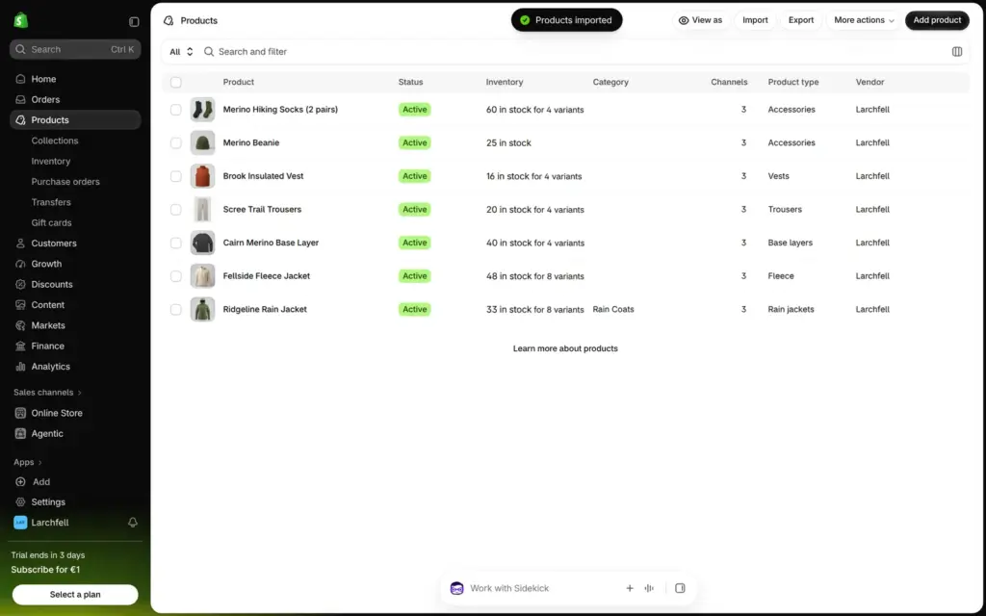986x616 pixels.
Task: Open the Collections submenu item
Action: [55, 141]
